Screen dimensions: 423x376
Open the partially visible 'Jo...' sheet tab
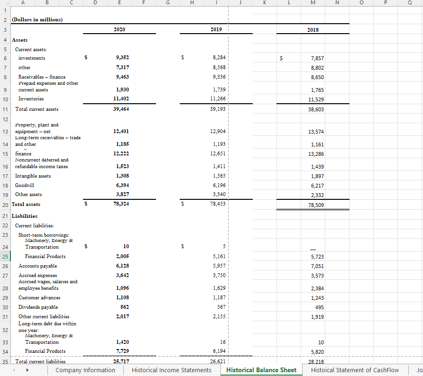[x=418, y=369]
